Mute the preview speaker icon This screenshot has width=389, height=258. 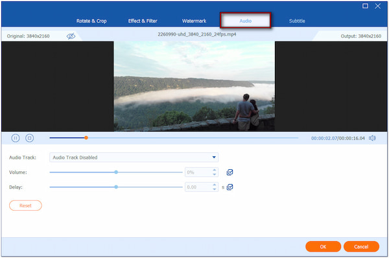[x=372, y=138]
